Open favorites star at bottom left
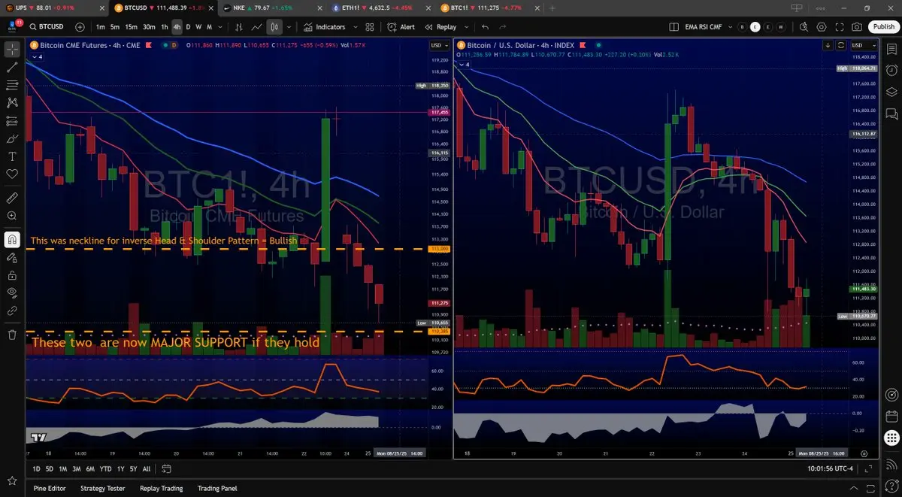 point(12,480)
